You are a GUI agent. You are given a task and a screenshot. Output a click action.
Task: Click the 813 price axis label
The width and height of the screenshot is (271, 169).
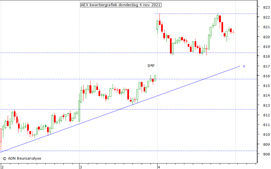coord(266,105)
